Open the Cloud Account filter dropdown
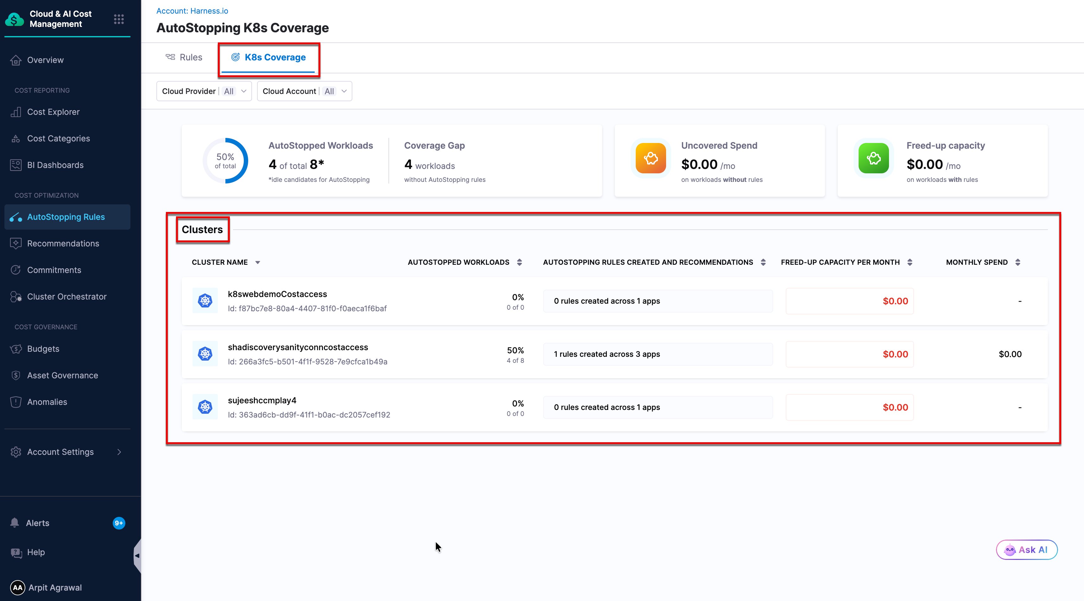Viewport: 1084px width, 601px height. coord(305,91)
